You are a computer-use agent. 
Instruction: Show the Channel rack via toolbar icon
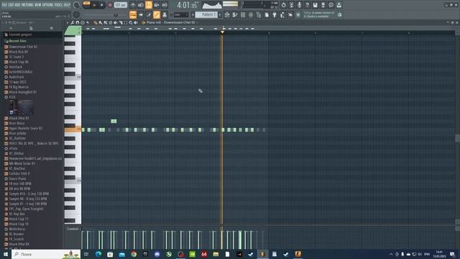243,14
